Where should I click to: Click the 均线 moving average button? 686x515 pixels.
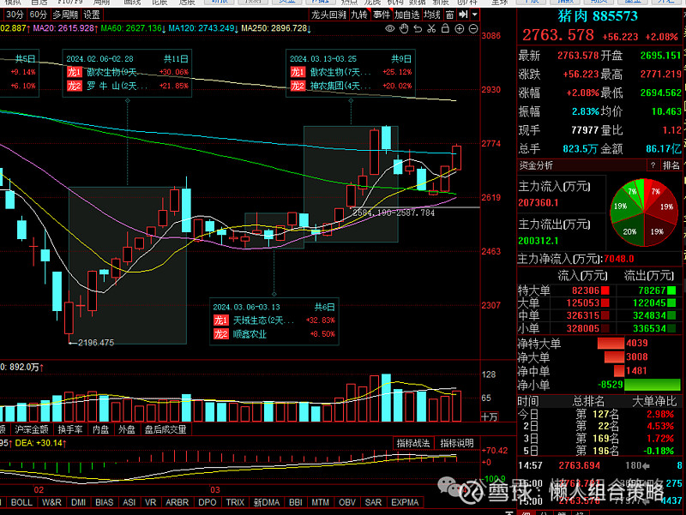432,15
